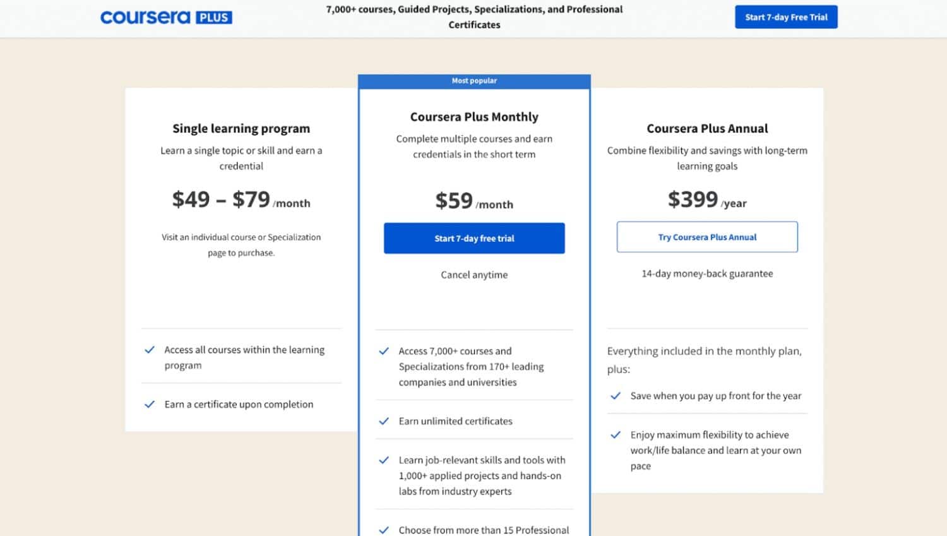Click the checkmark beside 'Learn job-relevant skills and tools'
Screen dimensions: 947x536
coord(383,460)
